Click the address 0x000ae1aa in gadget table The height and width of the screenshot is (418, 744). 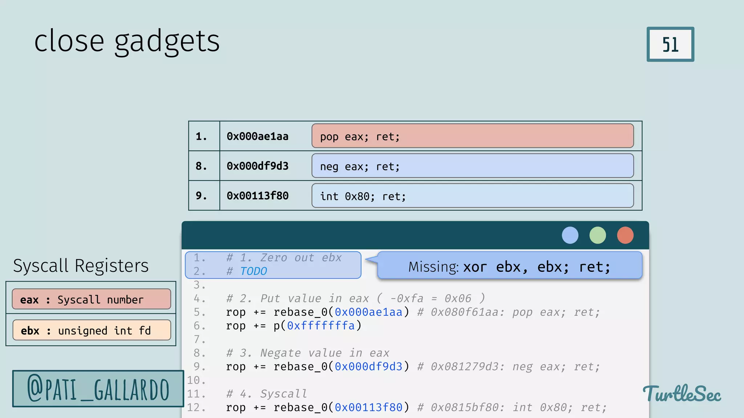(x=258, y=136)
